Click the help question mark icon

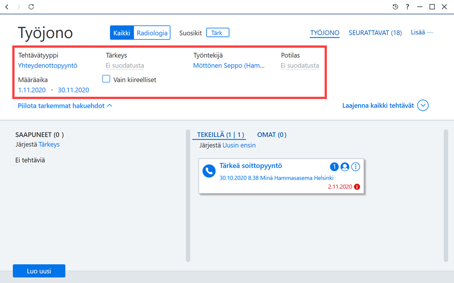(407, 7)
